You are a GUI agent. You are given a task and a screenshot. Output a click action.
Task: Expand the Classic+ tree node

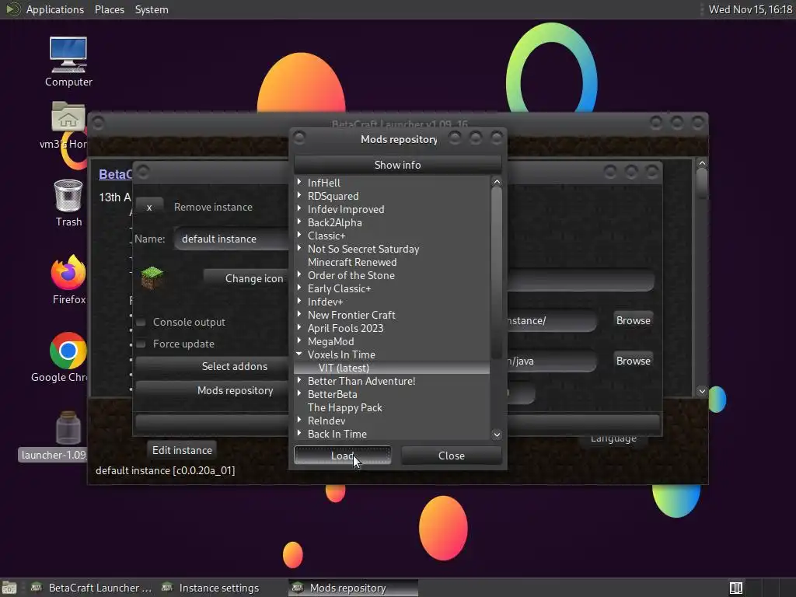pos(299,235)
